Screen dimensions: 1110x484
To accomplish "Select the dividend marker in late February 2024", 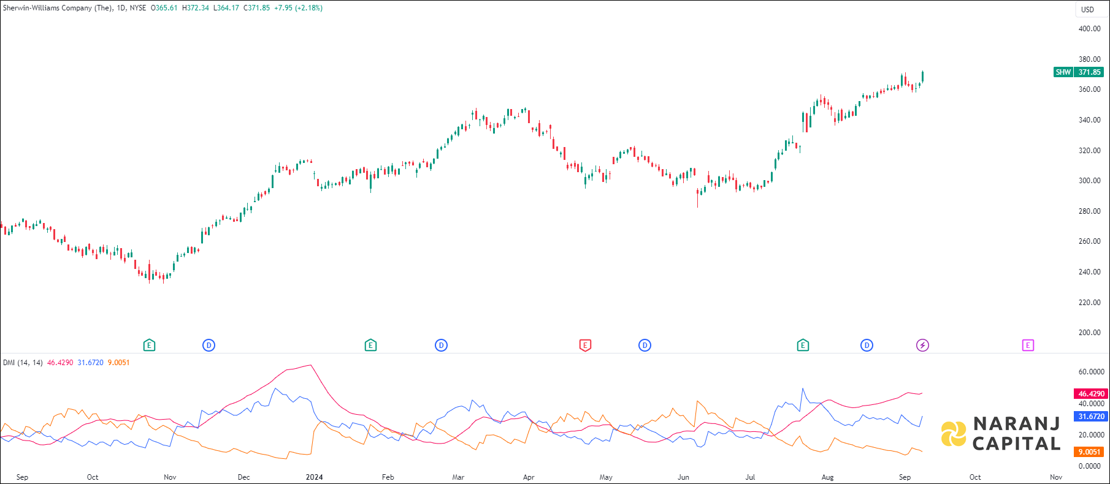I will coord(441,346).
